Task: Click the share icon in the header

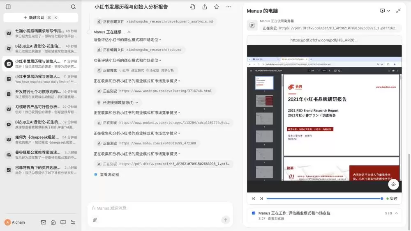Action: (x=204, y=7)
